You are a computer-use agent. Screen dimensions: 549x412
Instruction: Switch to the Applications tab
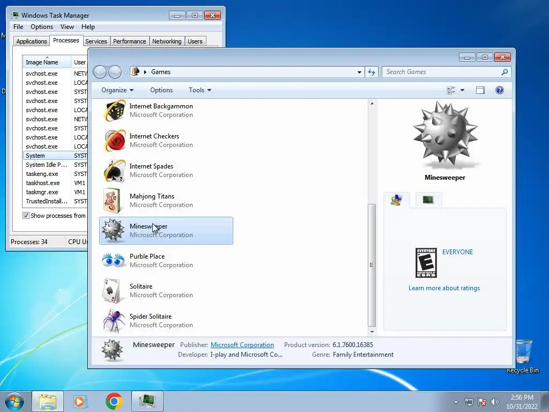[x=32, y=41]
